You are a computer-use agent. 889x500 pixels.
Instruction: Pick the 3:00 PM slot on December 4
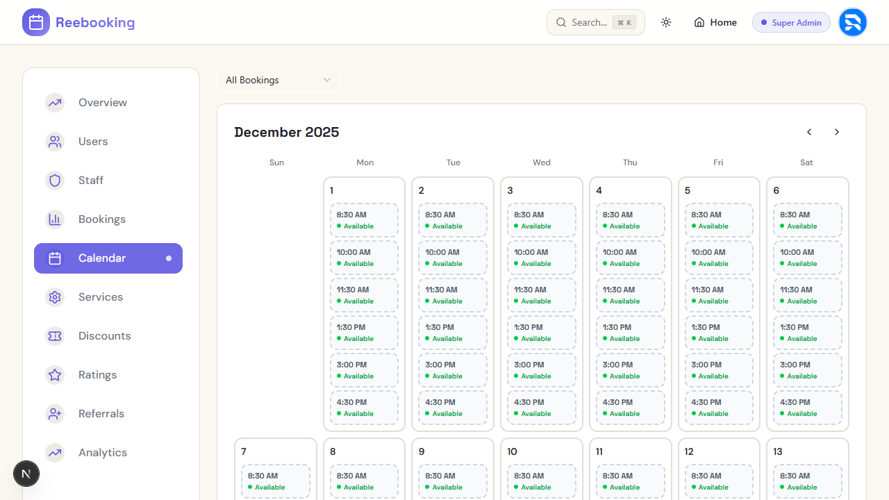(630, 370)
